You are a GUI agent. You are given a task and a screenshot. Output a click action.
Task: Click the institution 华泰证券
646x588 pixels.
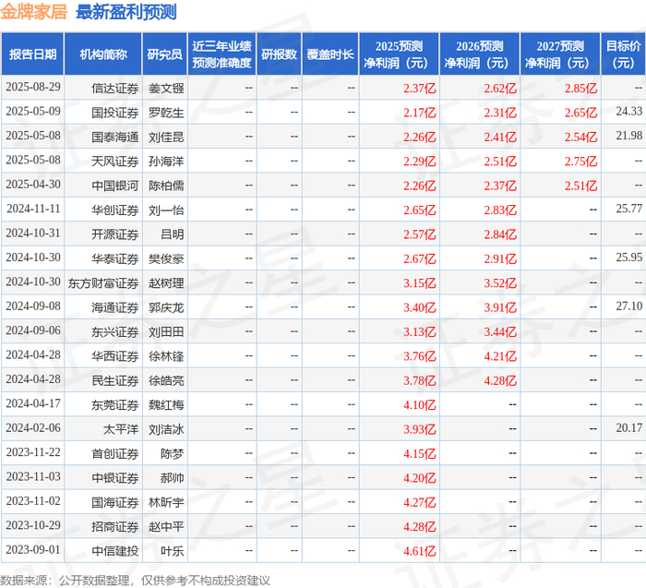click(115, 258)
